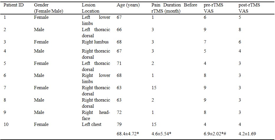The height and width of the screenshot is (140, 275).
Task: Click the Pain Duration Before rTMS header
Action: [x=174, y=8]
